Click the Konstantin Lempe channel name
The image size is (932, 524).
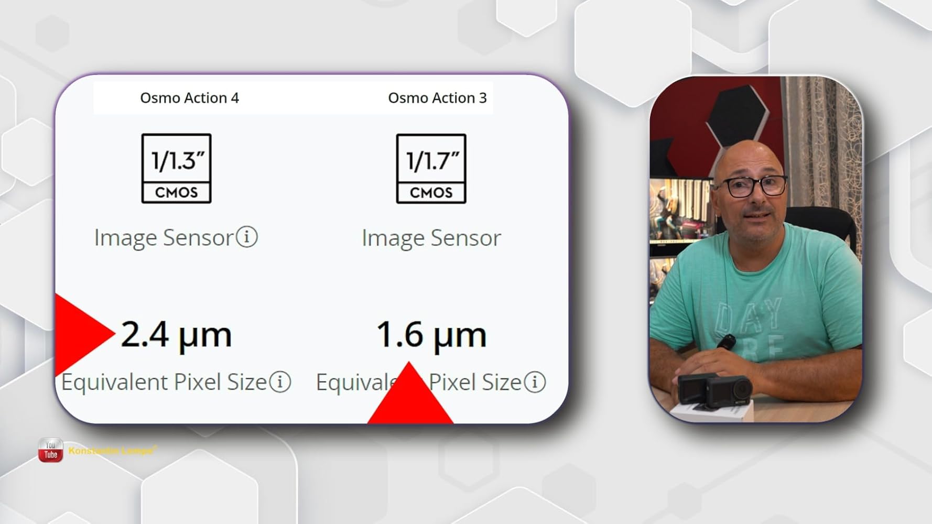(112, 451)
